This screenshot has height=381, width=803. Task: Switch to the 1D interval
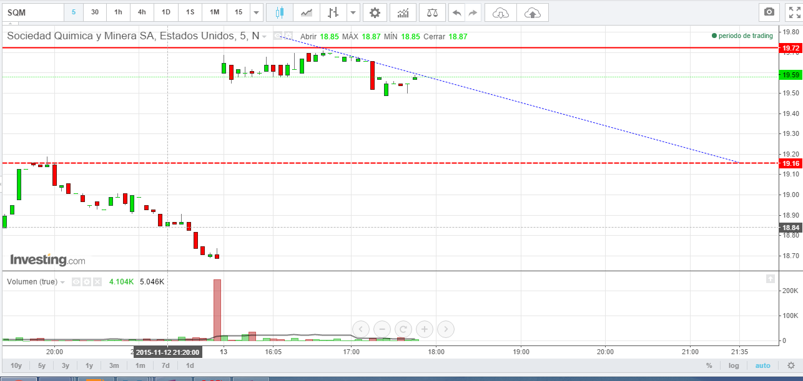[x=165, y=12]
